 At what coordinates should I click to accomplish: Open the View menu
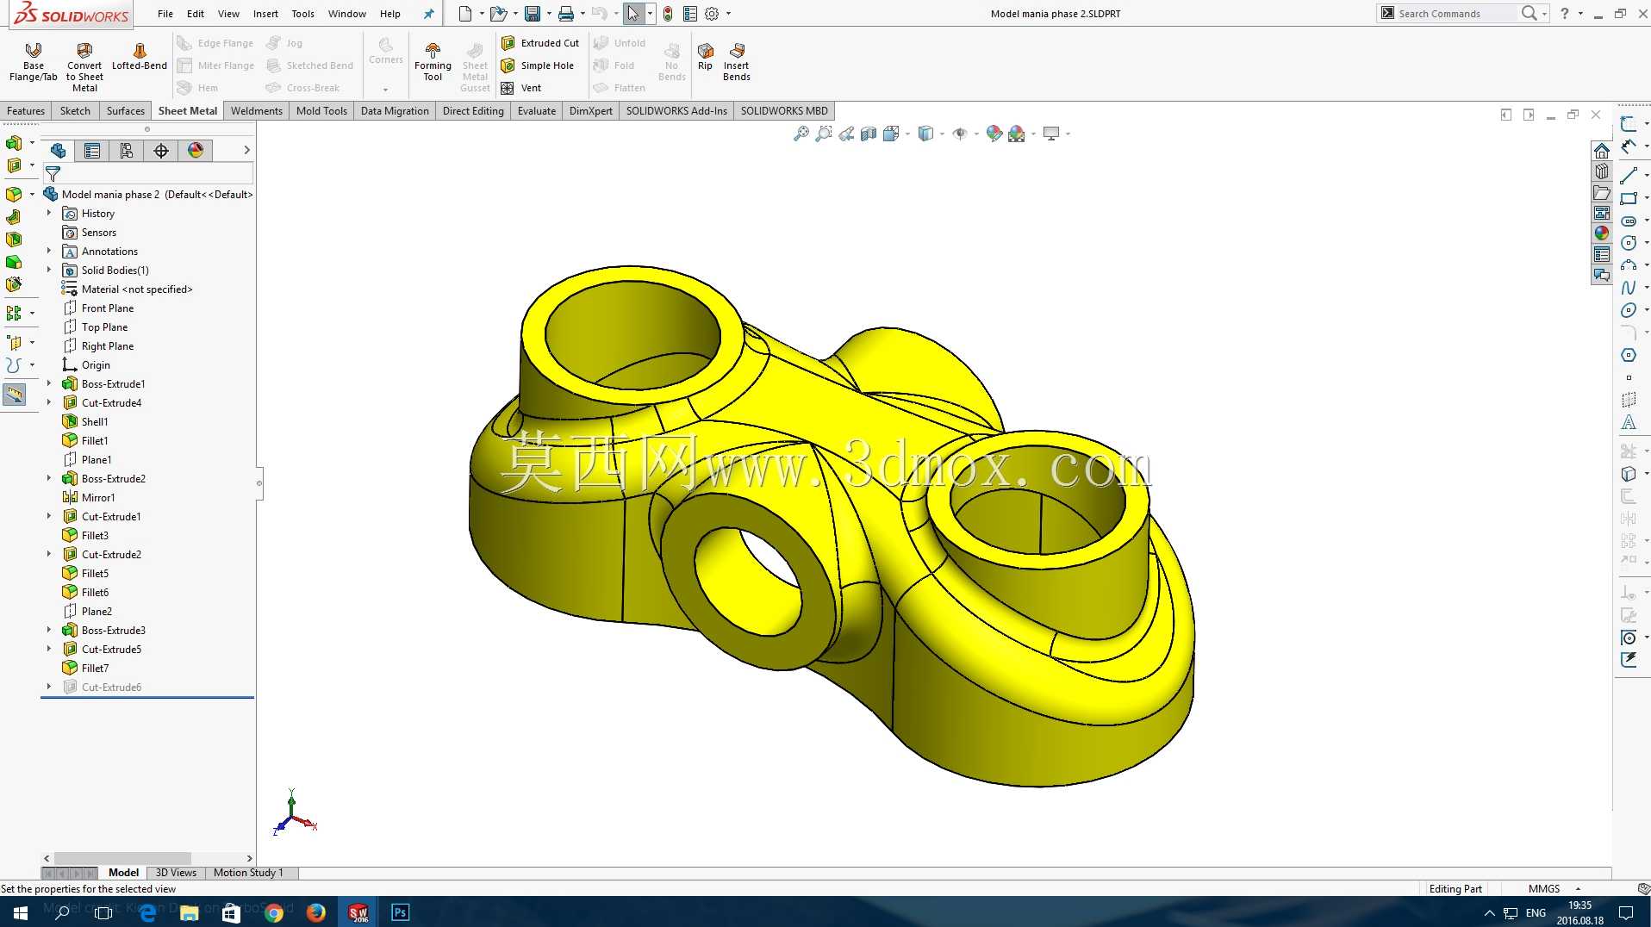pos(228,14)
